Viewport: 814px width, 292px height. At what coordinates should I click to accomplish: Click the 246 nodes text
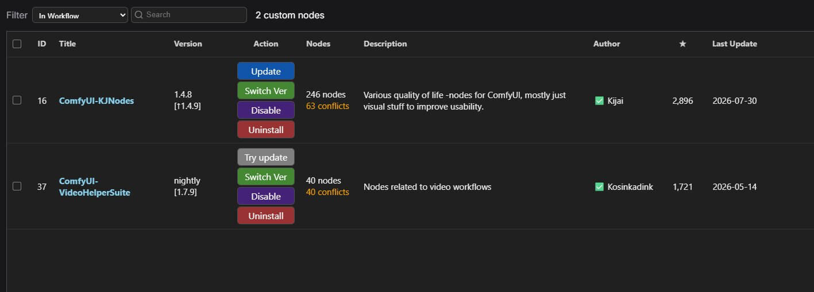[326, 95]
